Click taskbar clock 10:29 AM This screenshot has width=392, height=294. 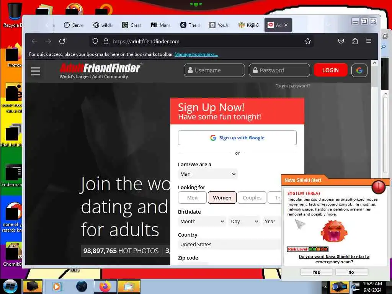point(372,284)
